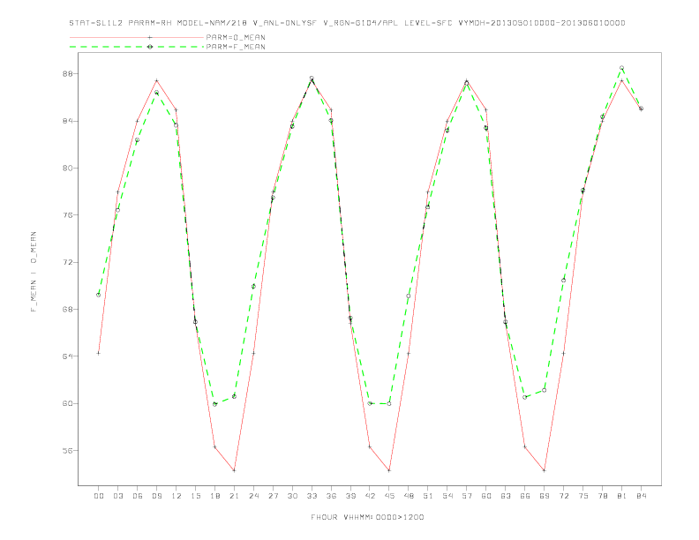The height and width of the screenshot is (540, 699).
Task: Click the x-axis tick label 75
Action: 583,496
